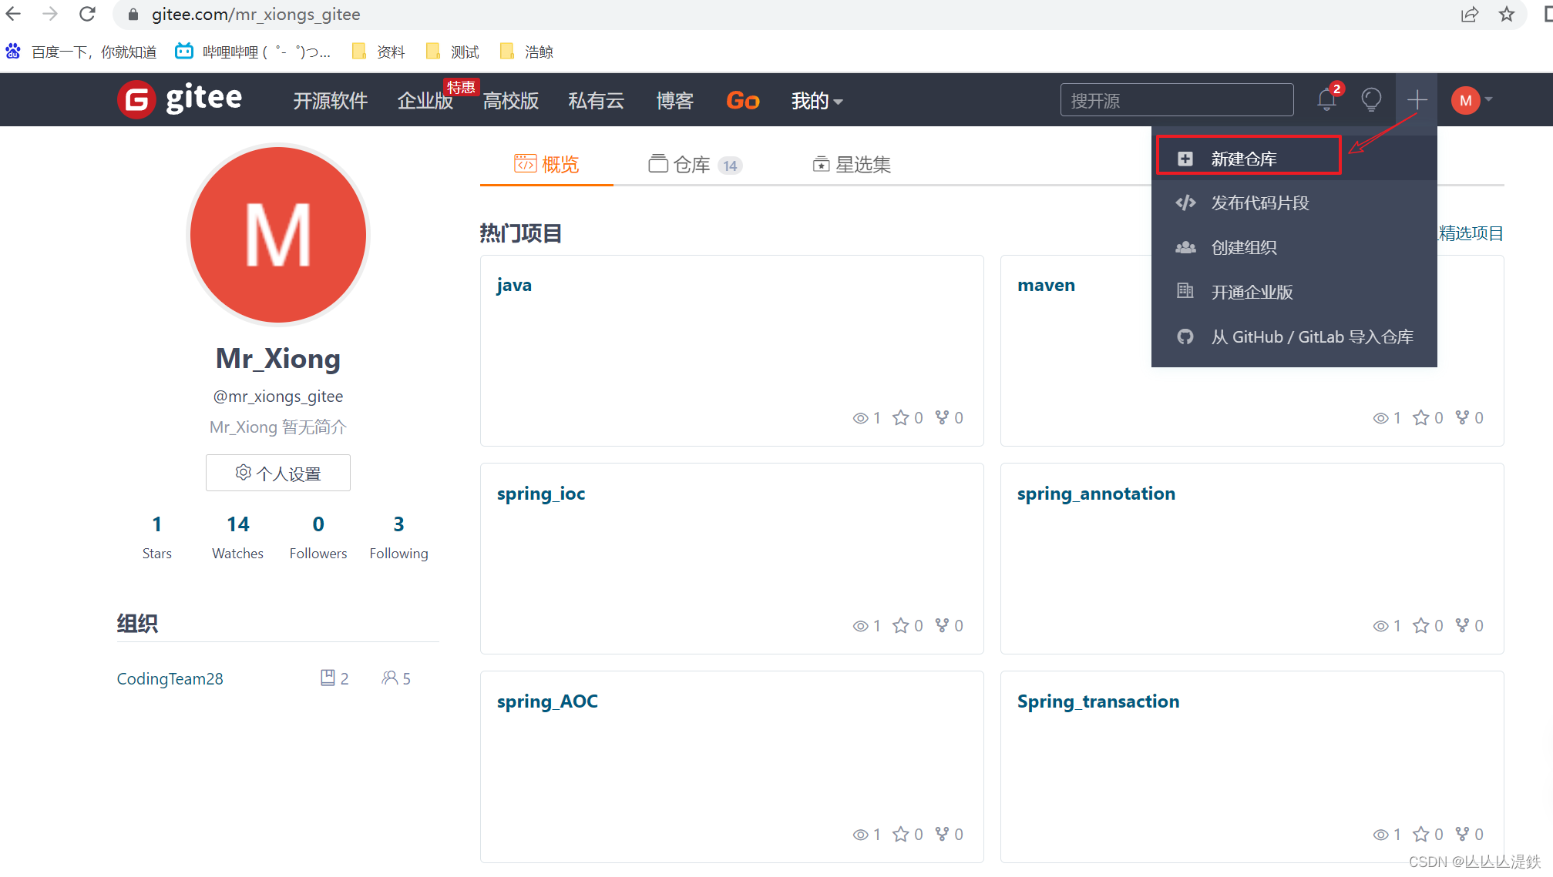Click the Gitee logo in the navbar
The width and height of the screenshot is (1553, 877).
coord(180,99)
